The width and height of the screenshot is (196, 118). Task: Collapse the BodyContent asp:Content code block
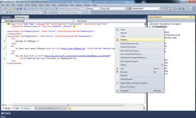click(x=6, y=36)
